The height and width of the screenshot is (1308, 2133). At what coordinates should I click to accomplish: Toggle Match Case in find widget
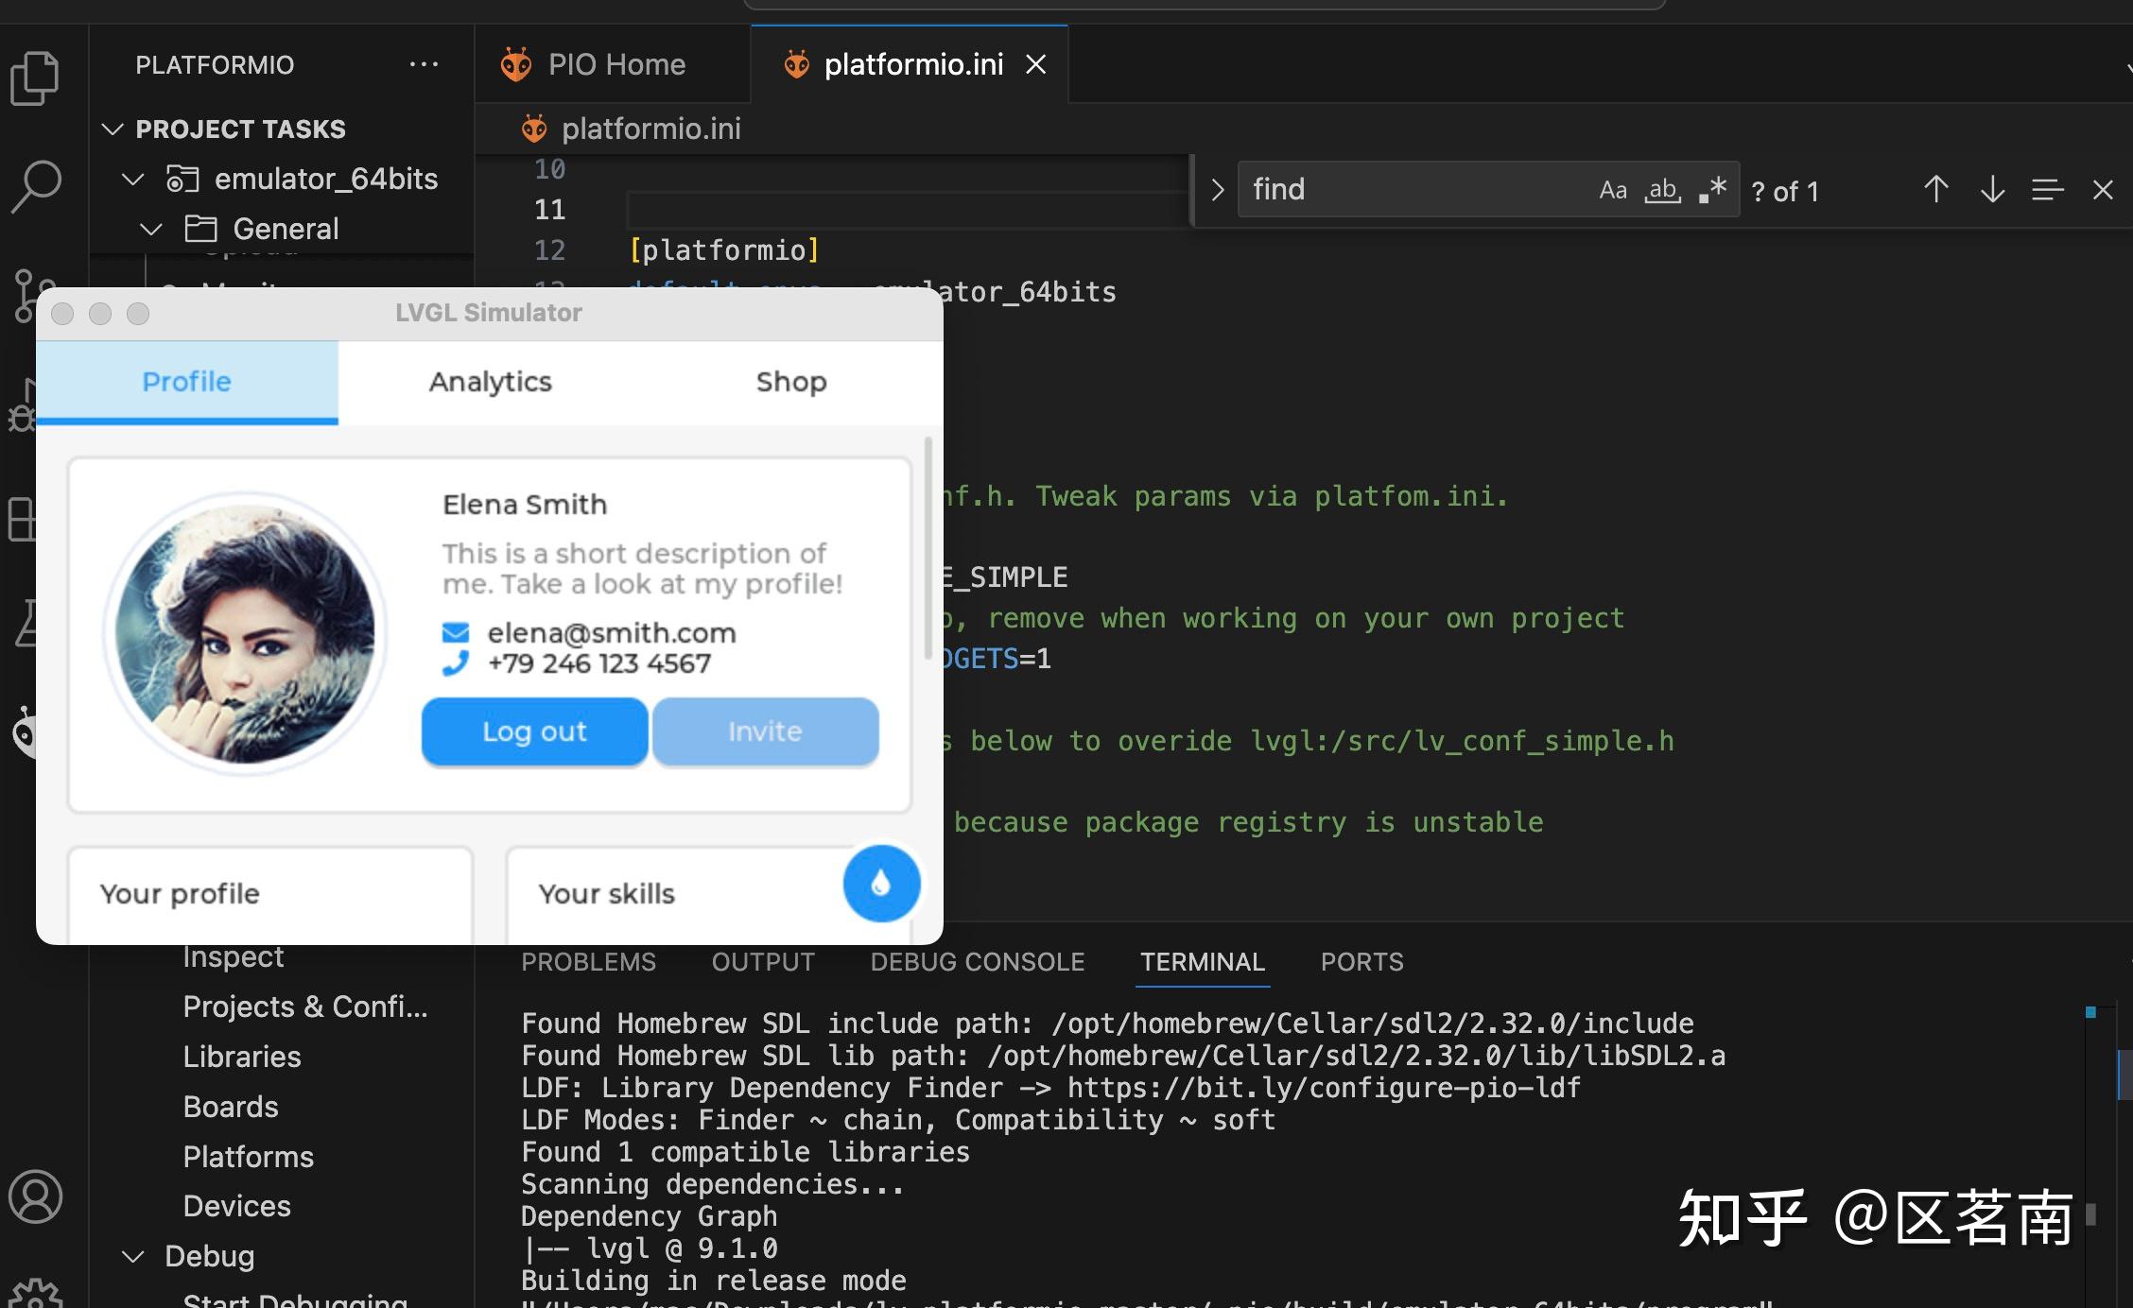pos(1612,190)
